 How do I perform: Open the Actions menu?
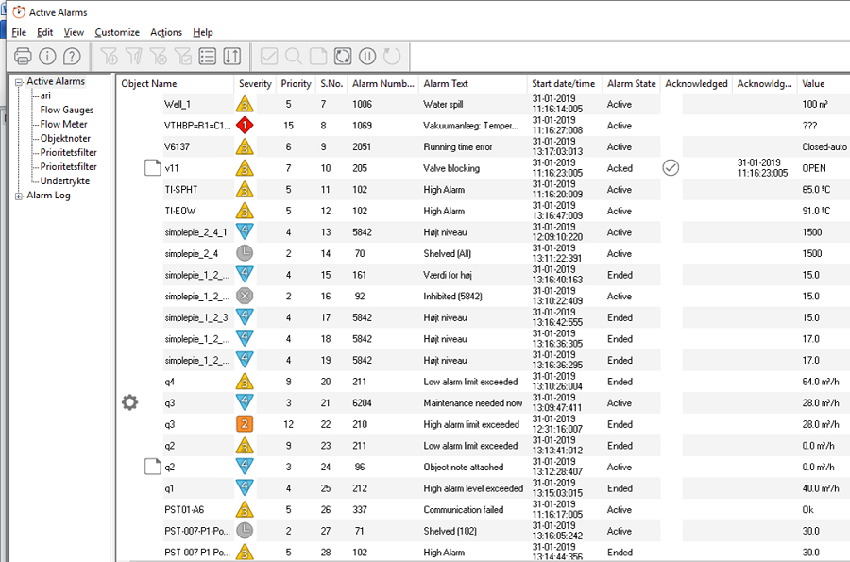[x=166, y=32]
